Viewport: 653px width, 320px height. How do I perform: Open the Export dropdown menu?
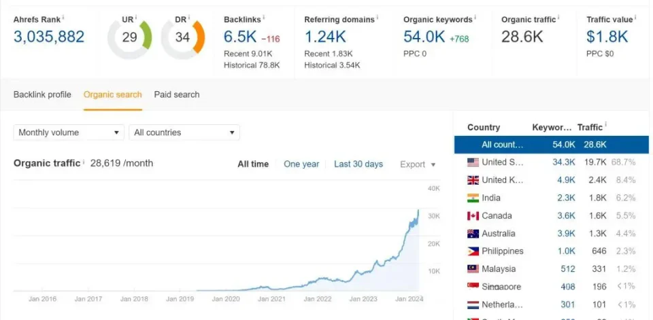(x=418, y=164)
